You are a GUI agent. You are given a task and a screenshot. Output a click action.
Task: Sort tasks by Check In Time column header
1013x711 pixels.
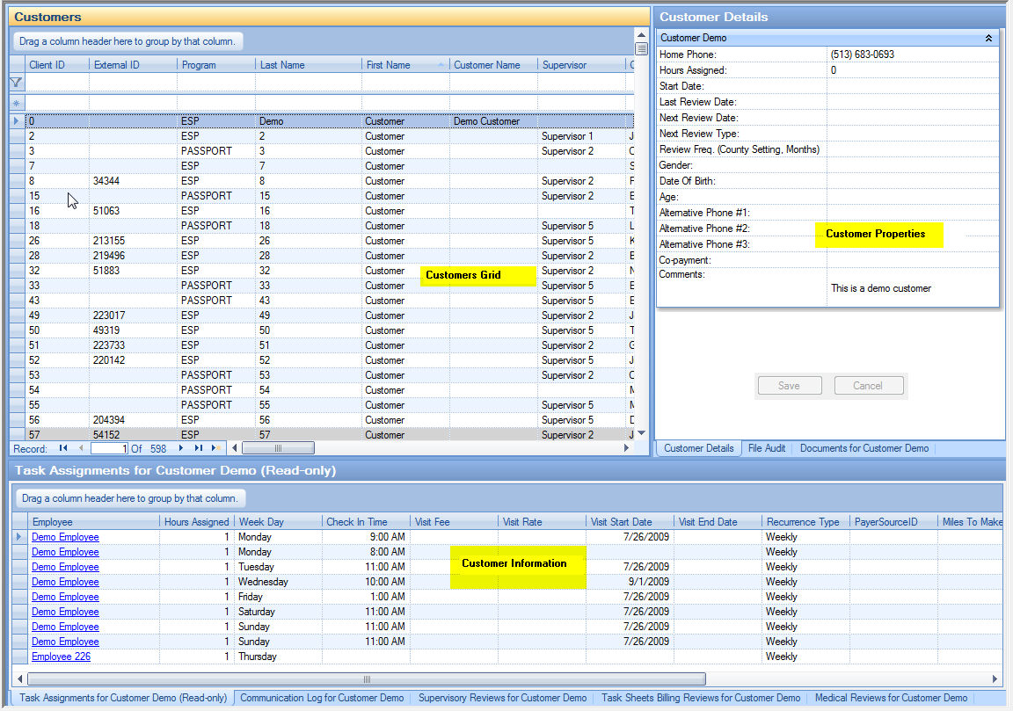367,522
